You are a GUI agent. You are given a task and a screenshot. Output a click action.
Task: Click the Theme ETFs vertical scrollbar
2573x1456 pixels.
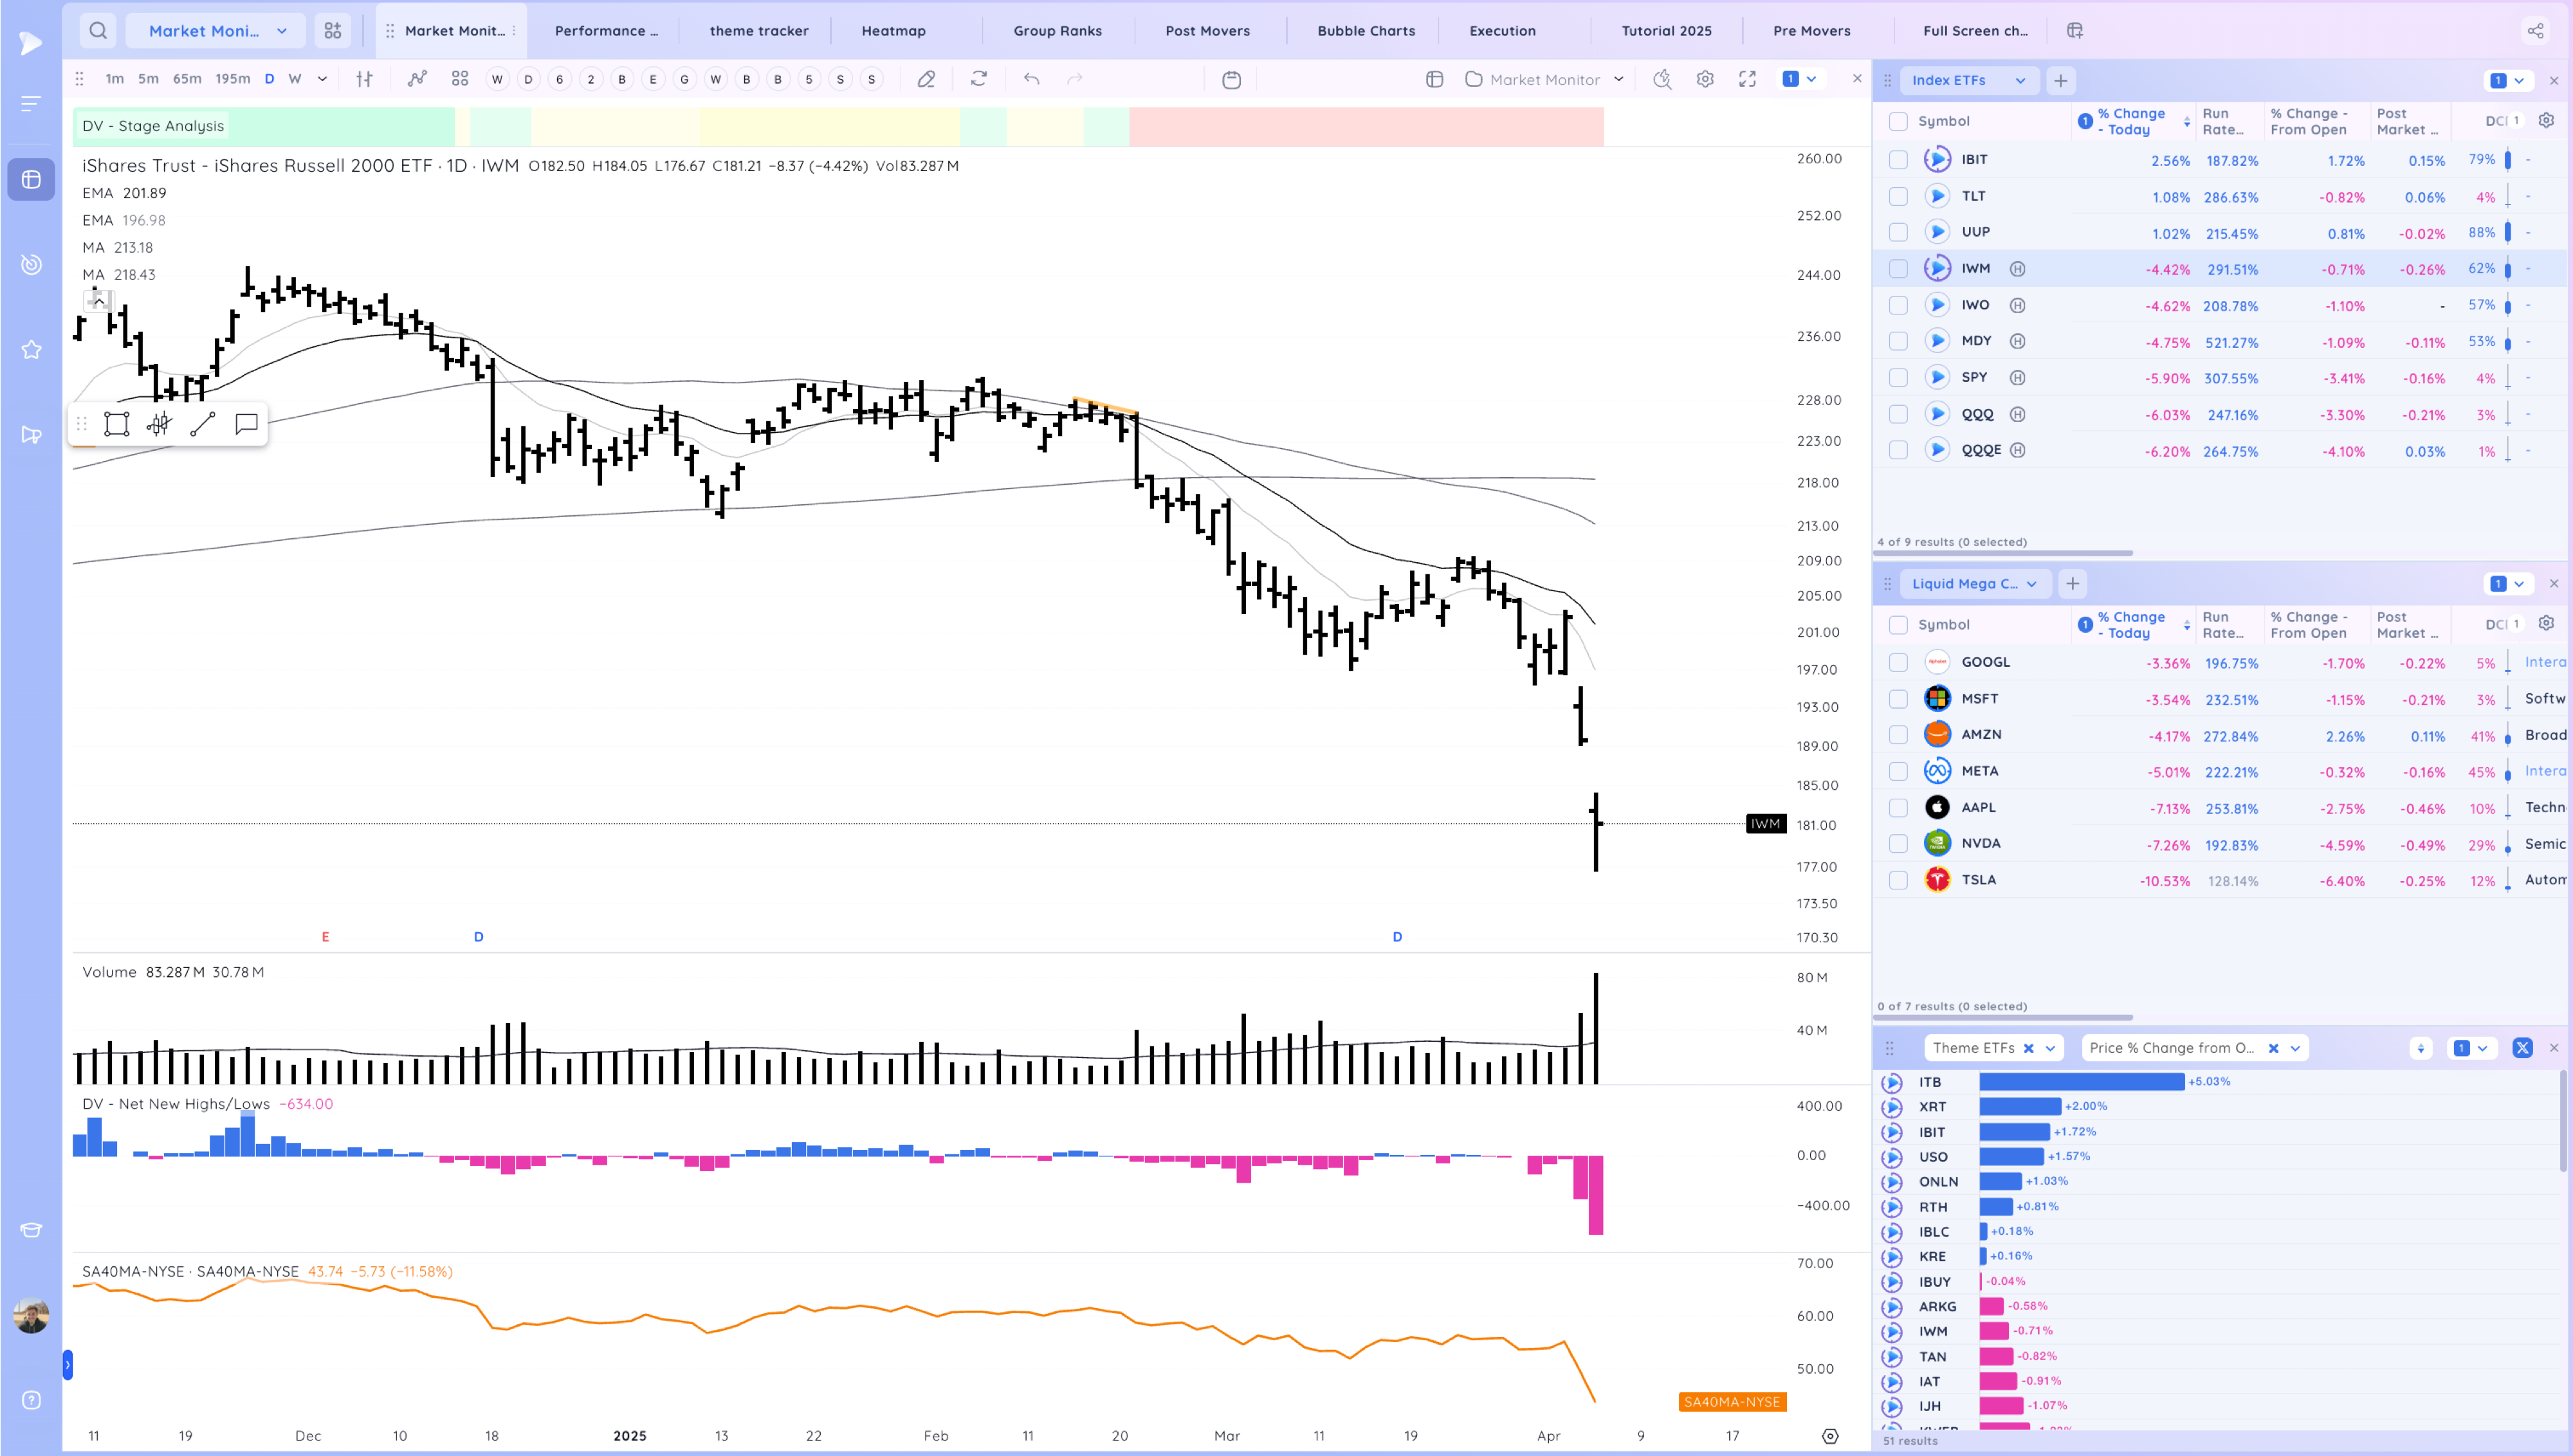click(x=2564, y=1122)
